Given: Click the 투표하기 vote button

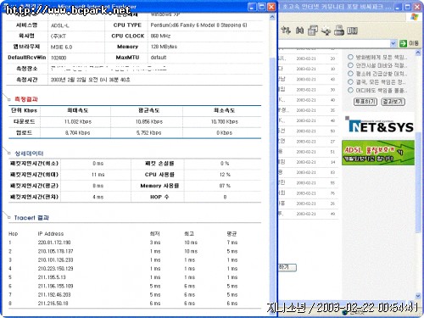Looking at the screenshot, I should (365, 101).
